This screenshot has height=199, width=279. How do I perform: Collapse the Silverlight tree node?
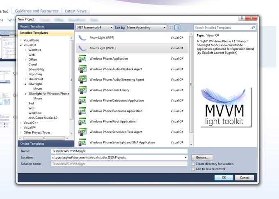(26, 84)
